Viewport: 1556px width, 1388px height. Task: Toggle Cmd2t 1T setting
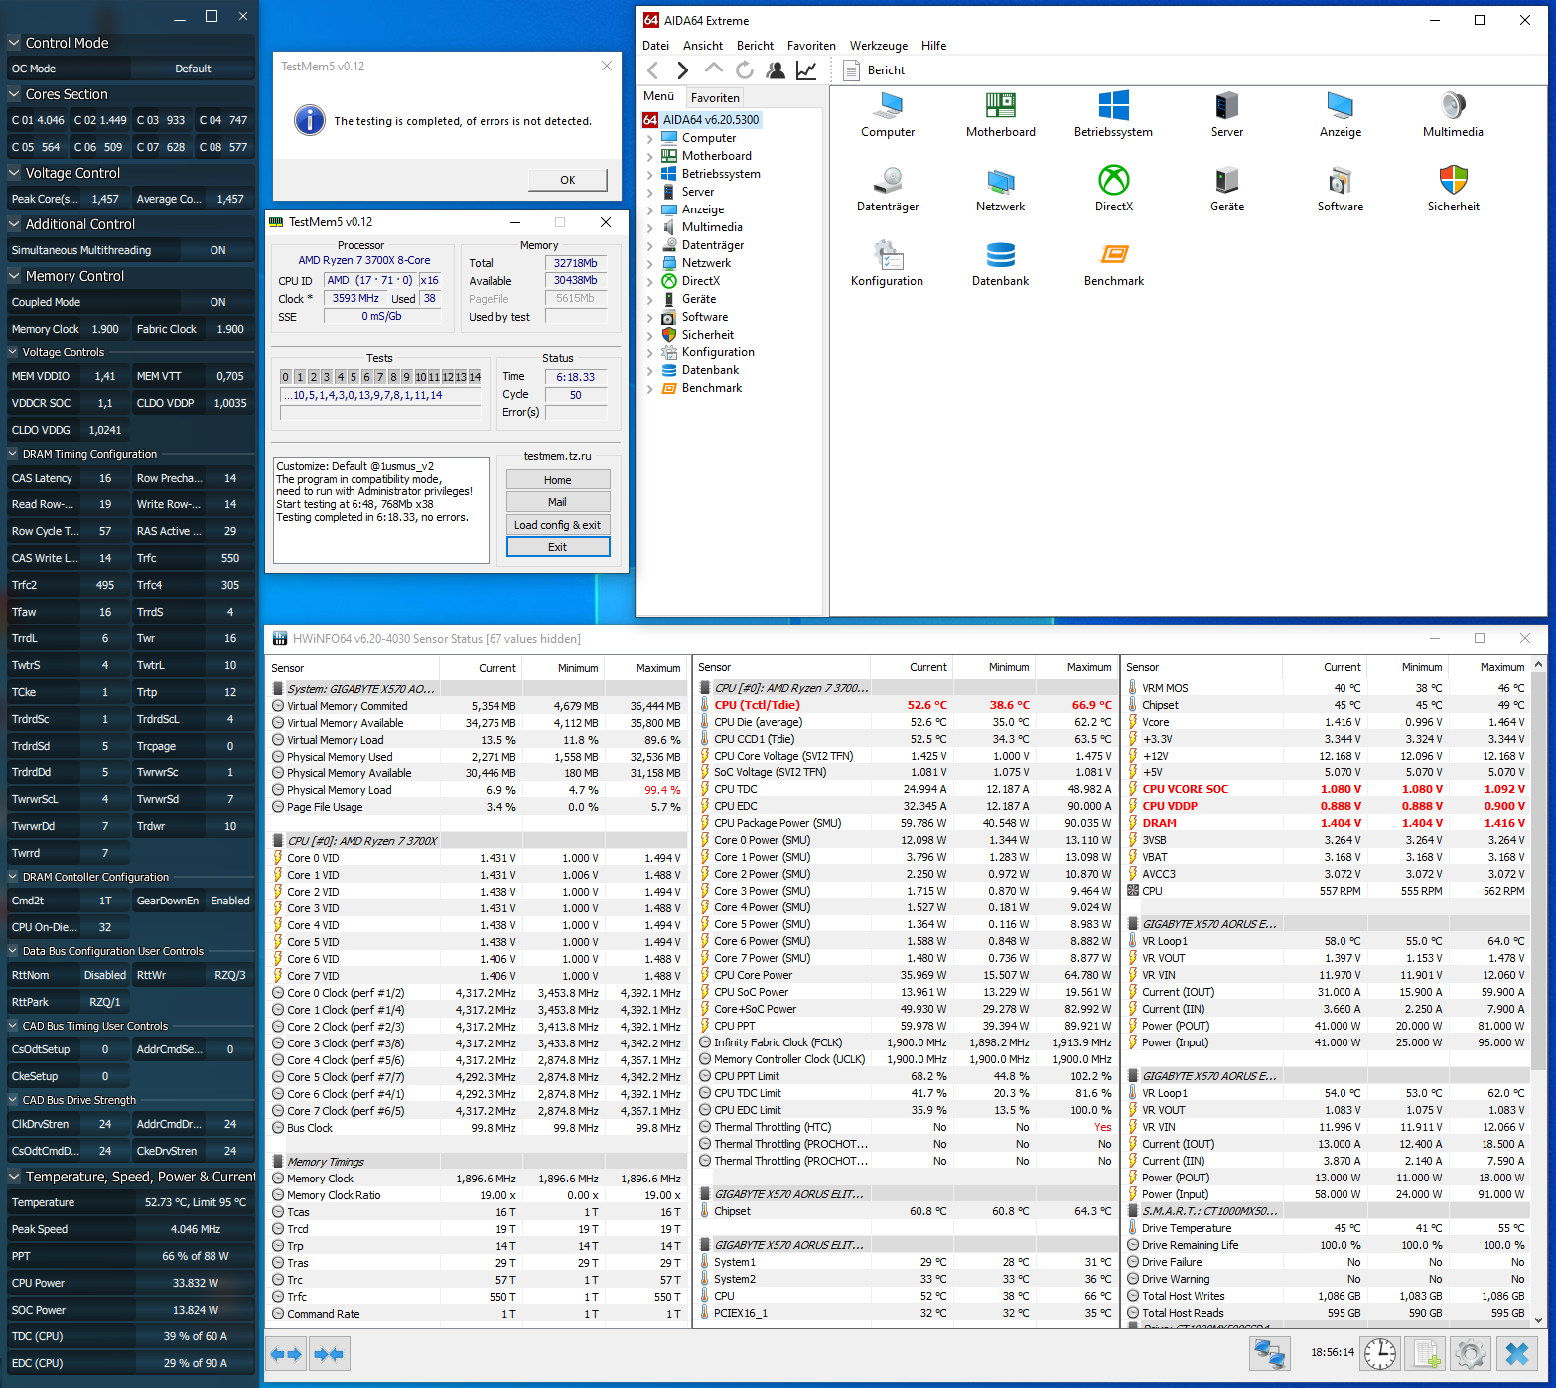[105, 901]
